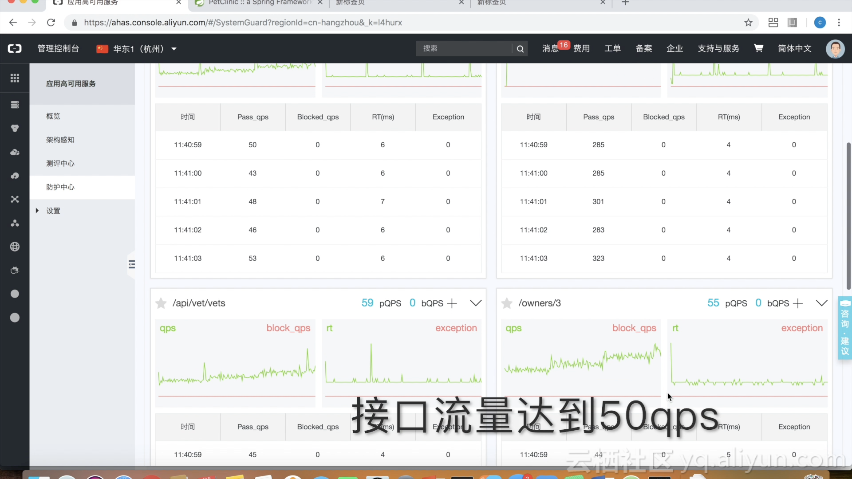Collapse the /api/vet/vets panel chevron

476,303
